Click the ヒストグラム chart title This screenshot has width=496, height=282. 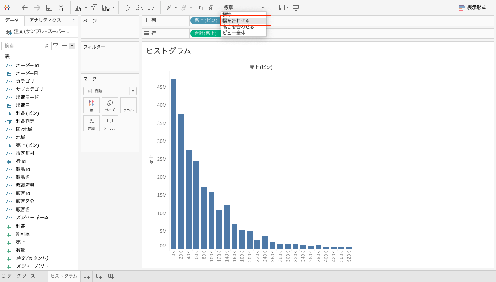tap(168, 51)
